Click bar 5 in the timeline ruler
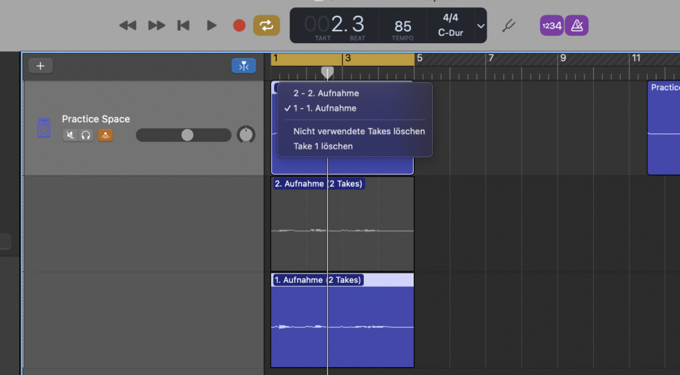 point(420,58)
